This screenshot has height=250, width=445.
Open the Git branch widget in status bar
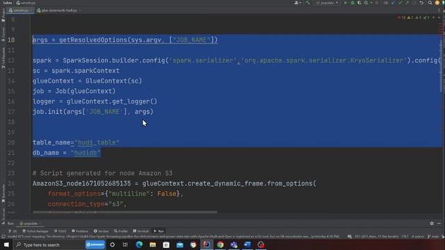pyautogui.click(x=434, y=236)
